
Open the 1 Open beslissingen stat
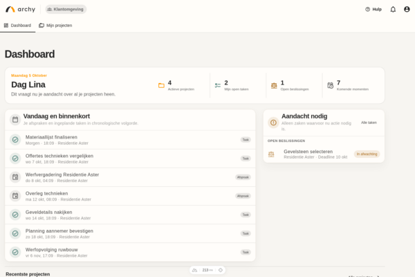[x=294, y=85]
